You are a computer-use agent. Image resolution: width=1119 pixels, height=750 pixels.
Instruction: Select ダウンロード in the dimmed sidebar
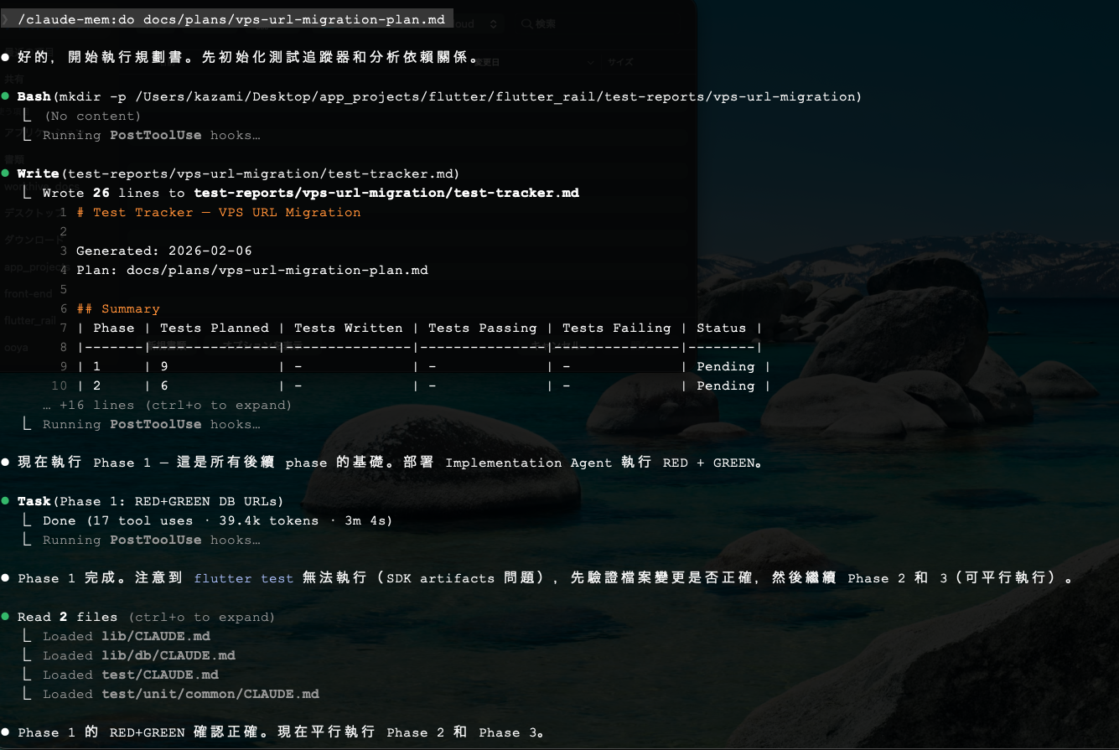pos(34,240)
